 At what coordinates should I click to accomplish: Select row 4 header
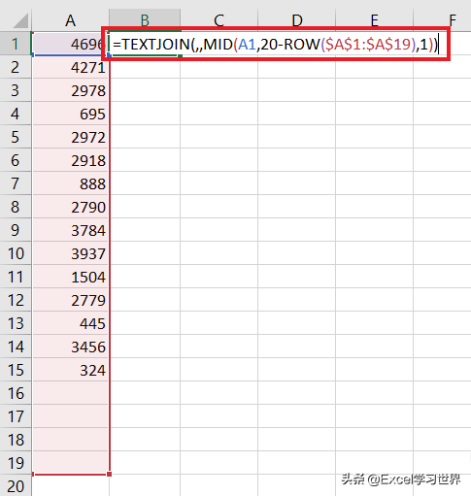16,114
